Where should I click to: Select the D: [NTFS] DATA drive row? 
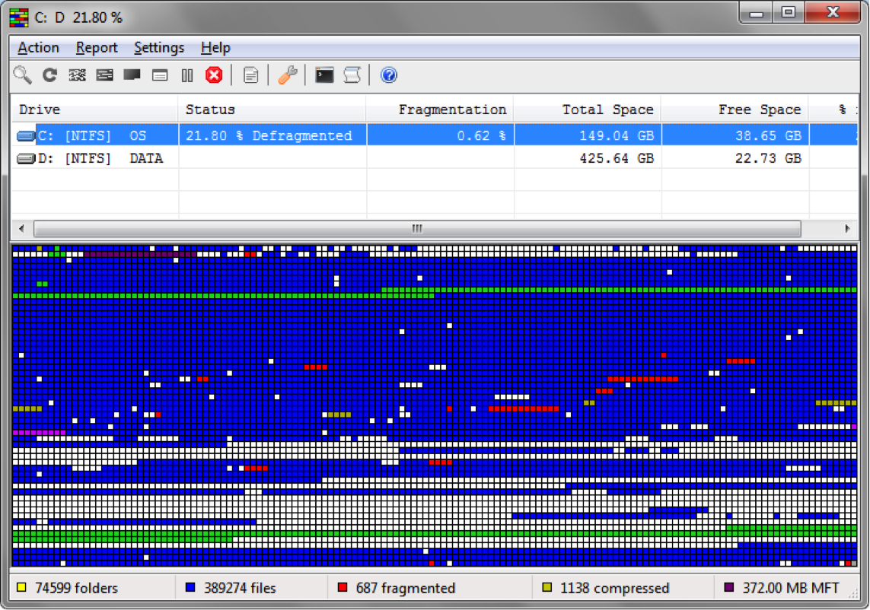pos(435,159)
